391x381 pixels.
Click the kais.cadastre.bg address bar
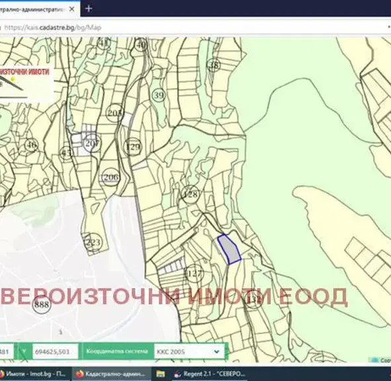[x=195, y=27]
